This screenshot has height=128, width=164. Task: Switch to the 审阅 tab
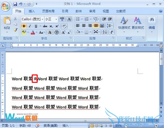click(92, 11)
